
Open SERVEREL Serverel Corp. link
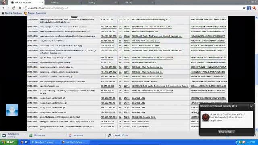[144, 117]
